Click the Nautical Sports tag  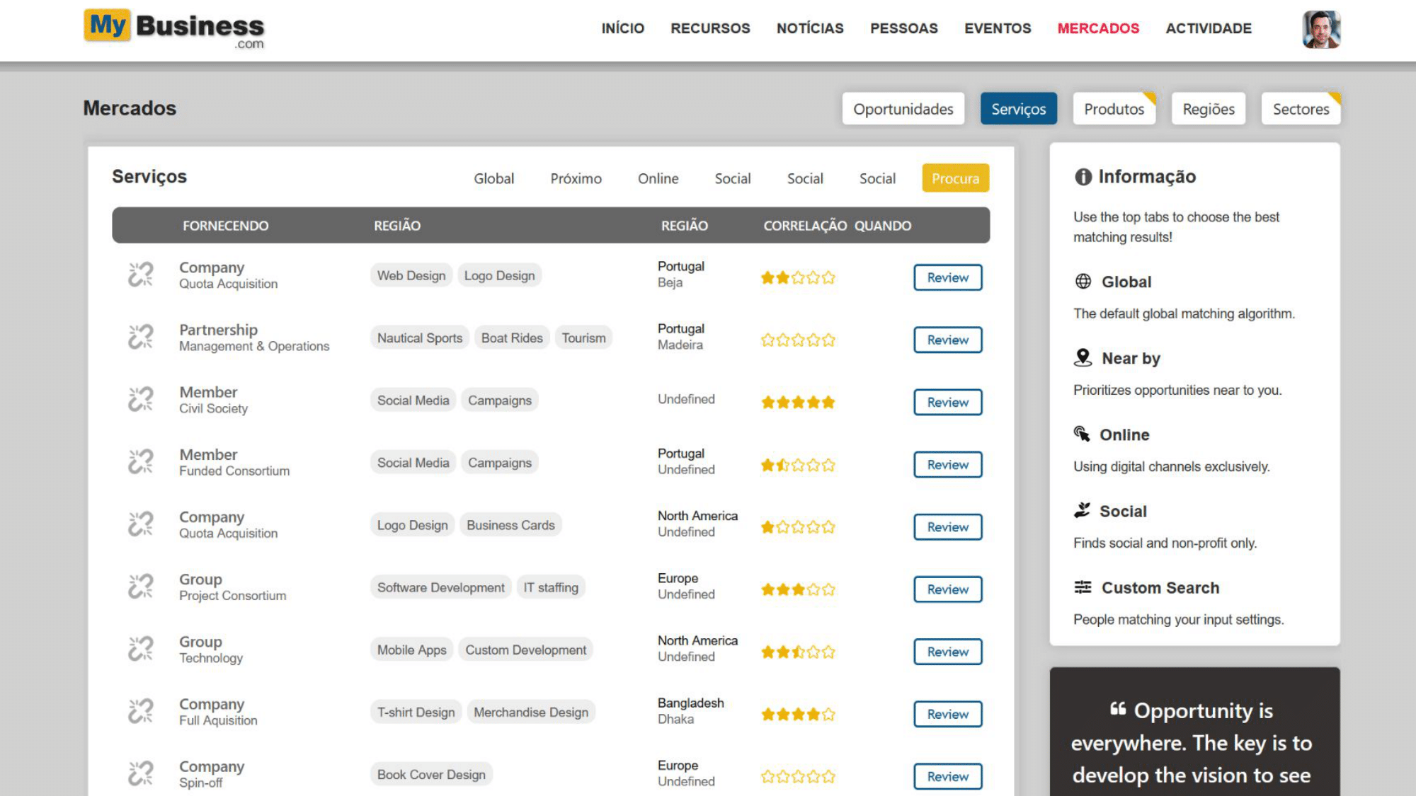(419, 338)
